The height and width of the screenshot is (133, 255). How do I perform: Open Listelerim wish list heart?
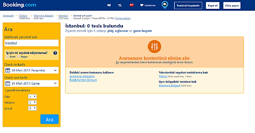[148, 5]
